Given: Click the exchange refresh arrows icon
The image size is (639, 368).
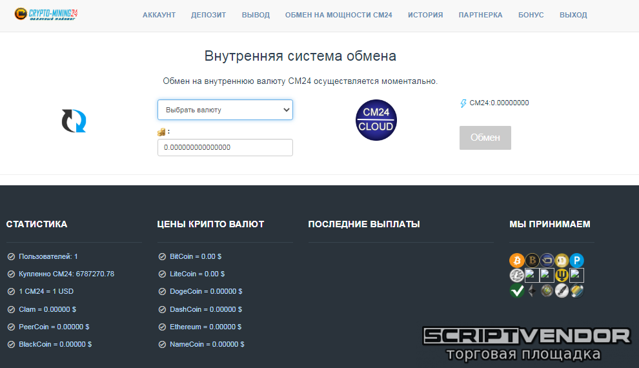Looking at the screenshot, I should [74, 121].
